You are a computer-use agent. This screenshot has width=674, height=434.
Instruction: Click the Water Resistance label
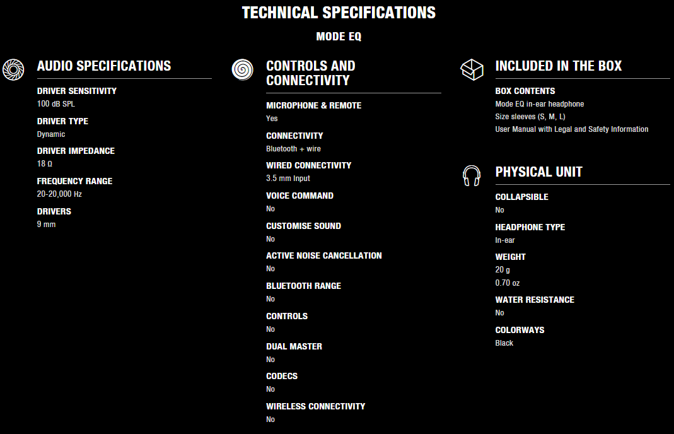coord(535,300)
